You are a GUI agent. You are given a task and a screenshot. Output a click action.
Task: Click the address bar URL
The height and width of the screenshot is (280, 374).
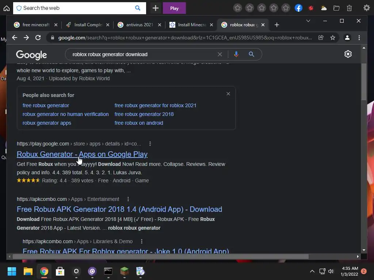point(185,38)
